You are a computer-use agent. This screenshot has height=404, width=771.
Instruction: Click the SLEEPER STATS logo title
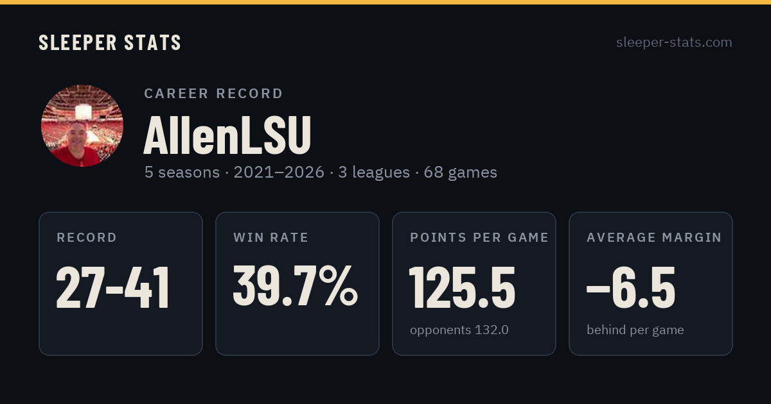110,42
